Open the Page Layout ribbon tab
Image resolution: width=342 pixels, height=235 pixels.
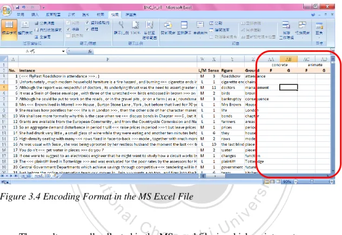point(53,15)
